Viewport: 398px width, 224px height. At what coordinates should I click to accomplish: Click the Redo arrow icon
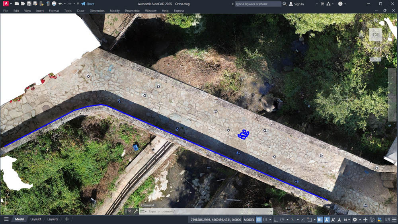point(70,4)
